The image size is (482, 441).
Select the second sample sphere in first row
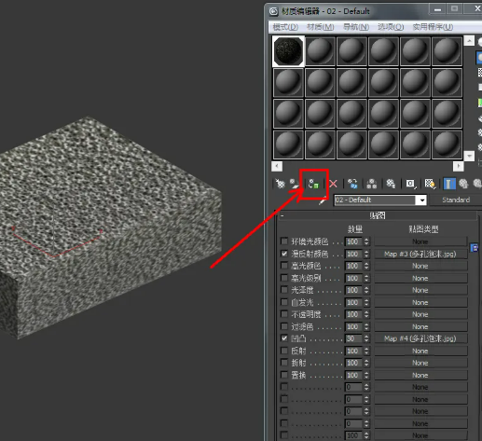[320, 51]
